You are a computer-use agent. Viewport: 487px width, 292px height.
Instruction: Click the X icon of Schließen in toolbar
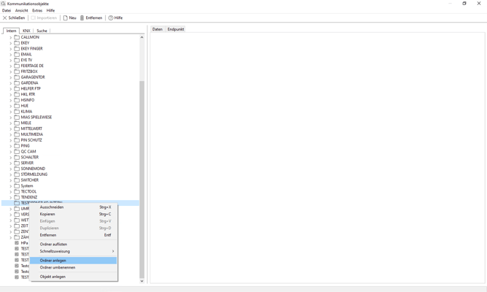(x=4, y=18)
